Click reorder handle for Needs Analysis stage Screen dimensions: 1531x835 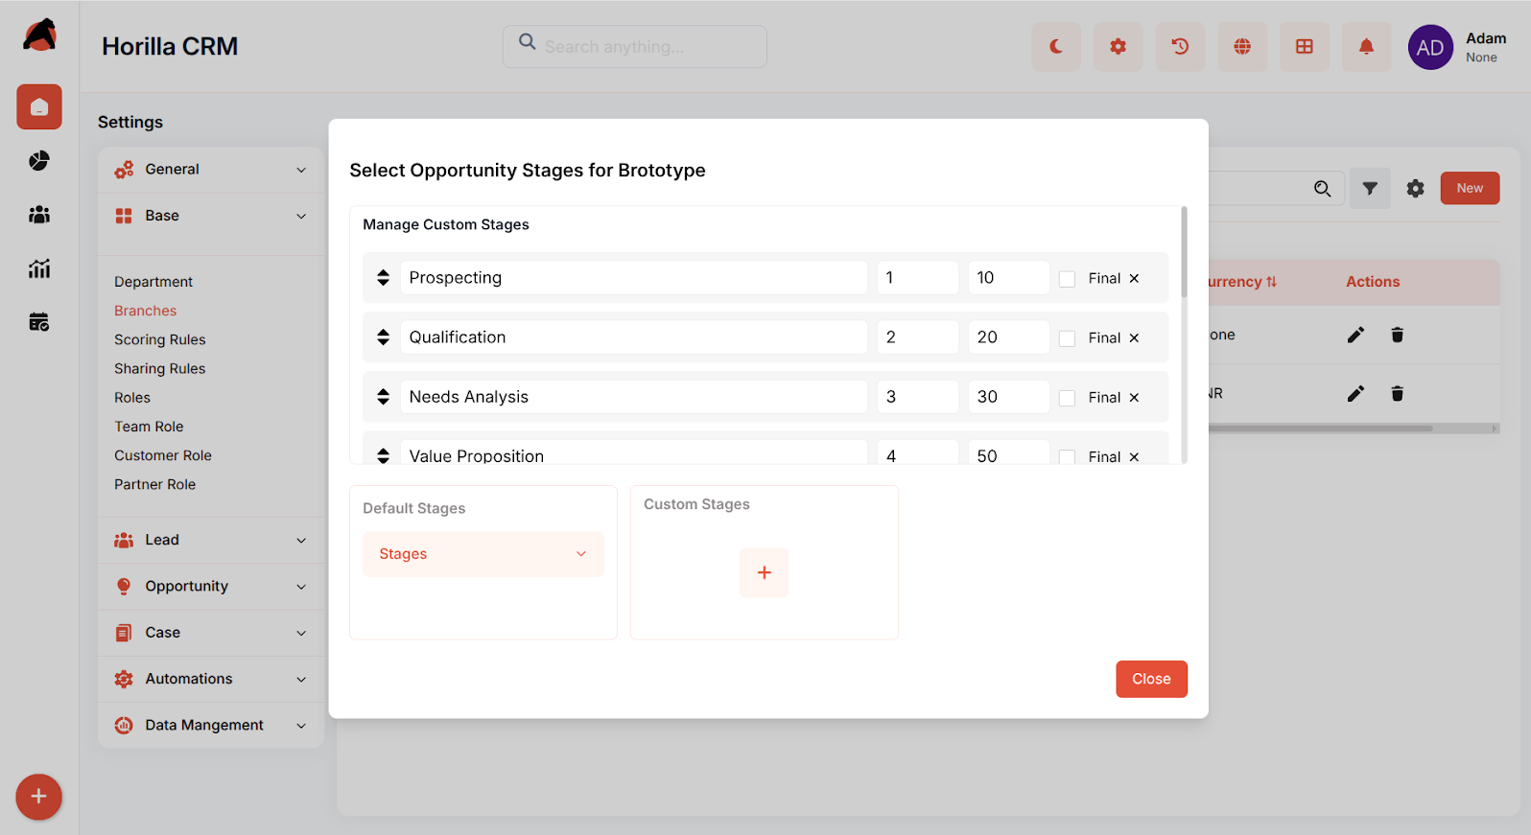click(383, 396)
